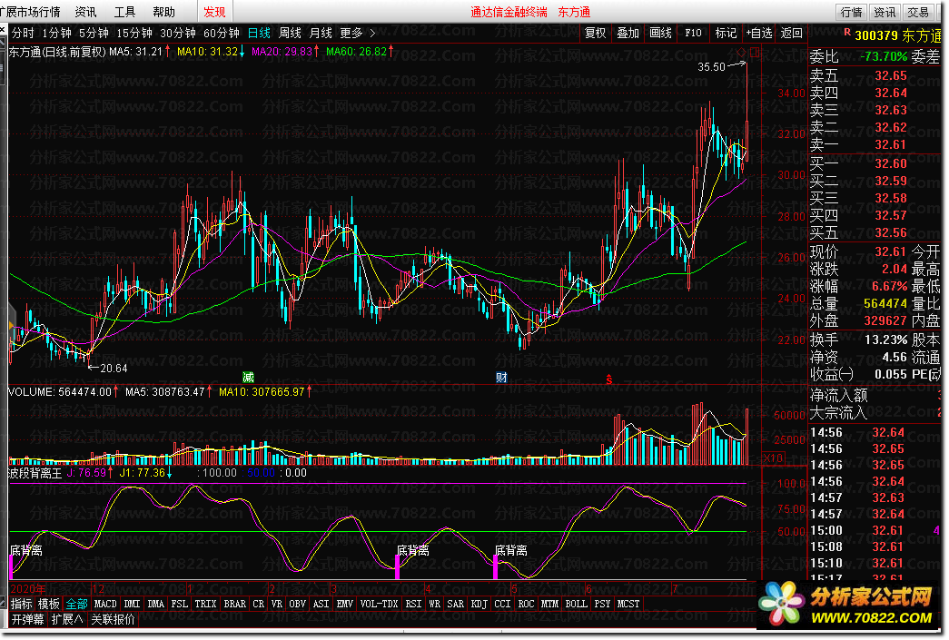Switch chart to 5分钟 period
This screenshot has width=949, height=640.
[94, 34]
